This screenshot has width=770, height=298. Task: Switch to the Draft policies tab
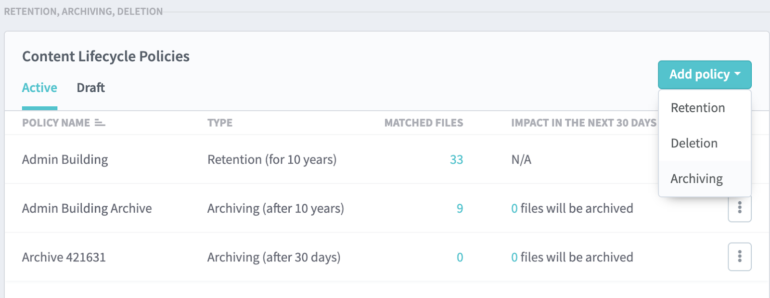pos(90,88)
